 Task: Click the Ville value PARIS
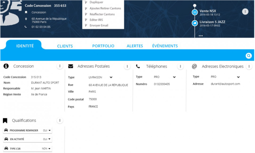(92, 92)
